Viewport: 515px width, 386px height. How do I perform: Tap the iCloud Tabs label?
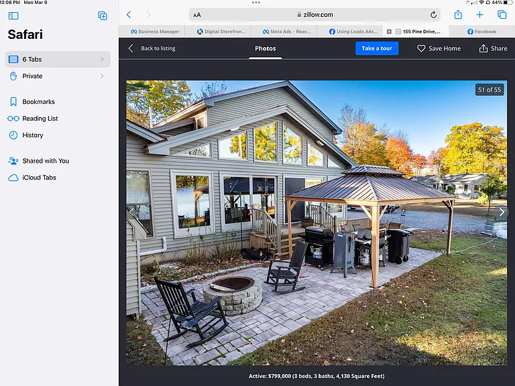(39, 178)
